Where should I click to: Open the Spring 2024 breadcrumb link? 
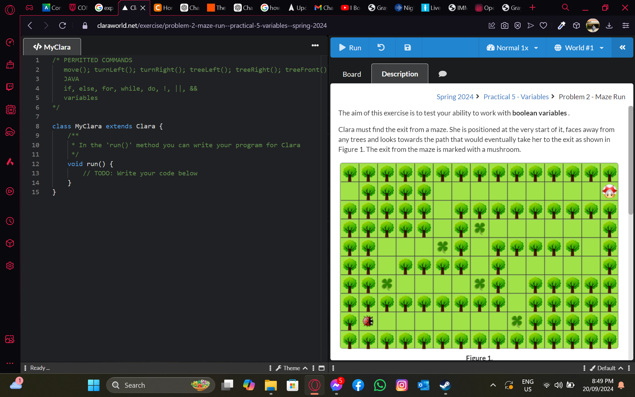point(455,97)
